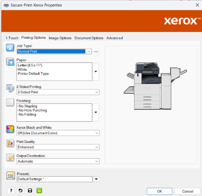Switch to the Advanced tab
Image resolution: width=202 pixels, height=196 pixels.
114,38
